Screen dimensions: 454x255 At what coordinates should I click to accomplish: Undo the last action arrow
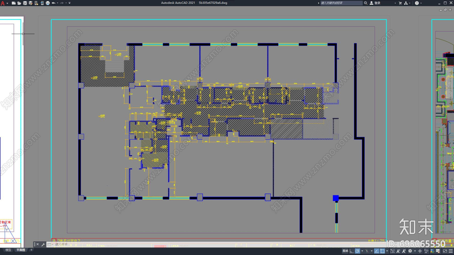click(x=53, y=3)
